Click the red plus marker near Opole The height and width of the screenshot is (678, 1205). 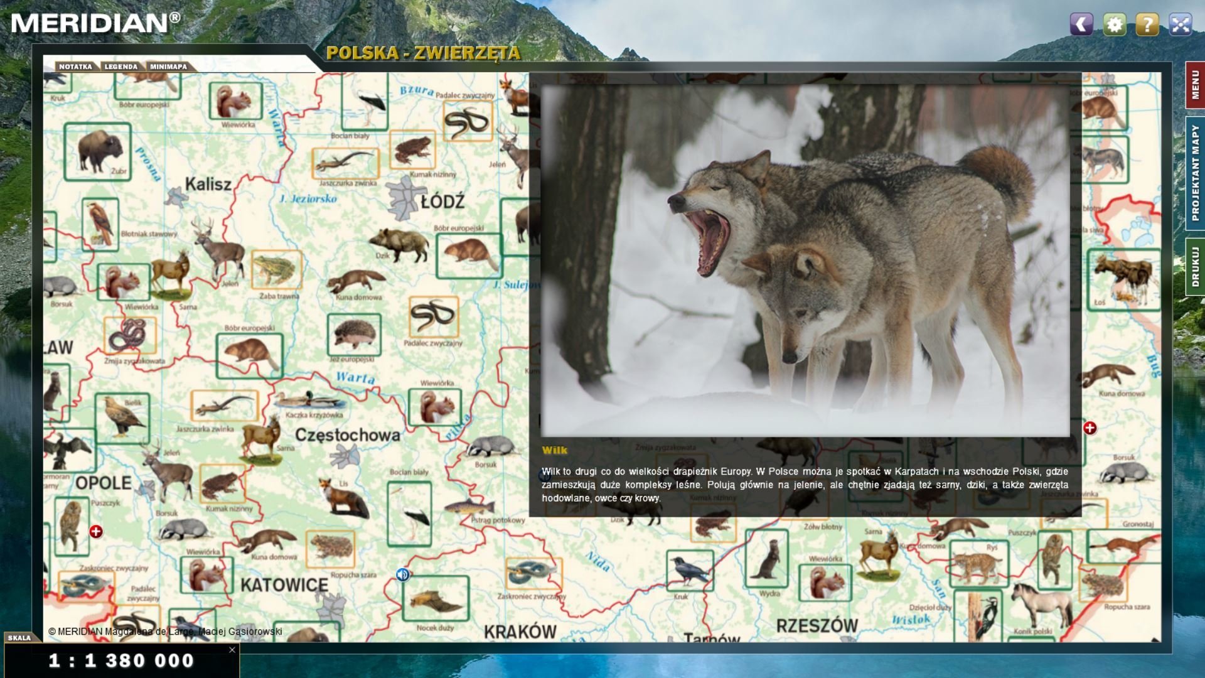pyautogui.click(x=96, y=532)
